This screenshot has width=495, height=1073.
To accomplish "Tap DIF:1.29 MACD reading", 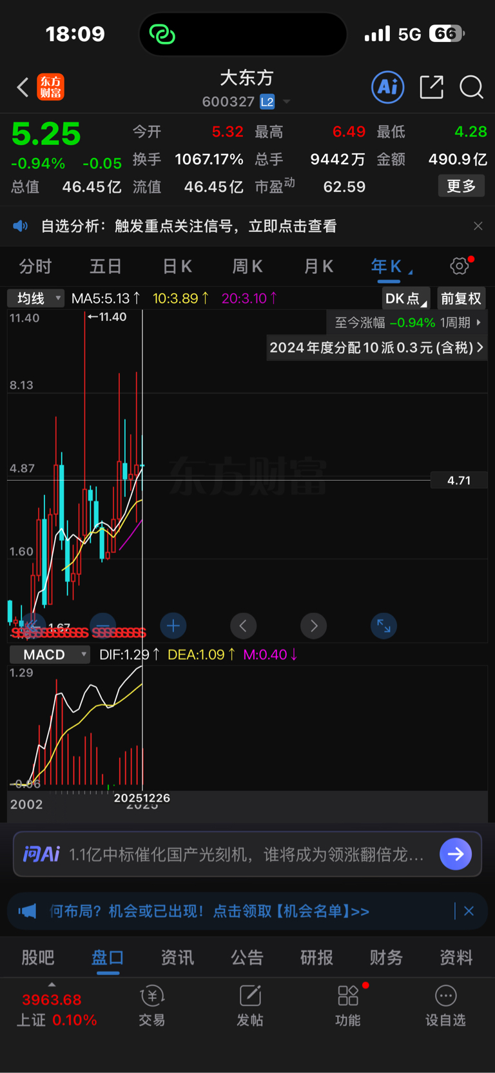I will [x=129, y=655].
